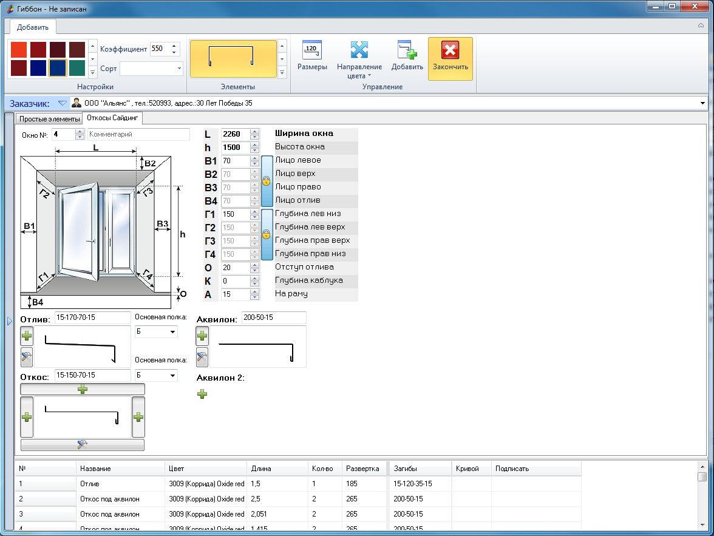
Task: Toggle the lock for Г1–Г4 depth values
Action: [x=267, y=234]
